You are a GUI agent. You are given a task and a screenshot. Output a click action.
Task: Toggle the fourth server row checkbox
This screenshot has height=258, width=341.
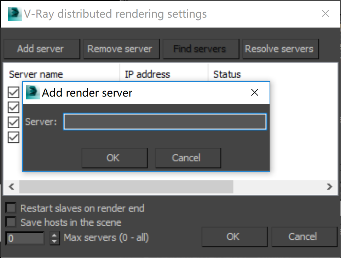[13, 137]
